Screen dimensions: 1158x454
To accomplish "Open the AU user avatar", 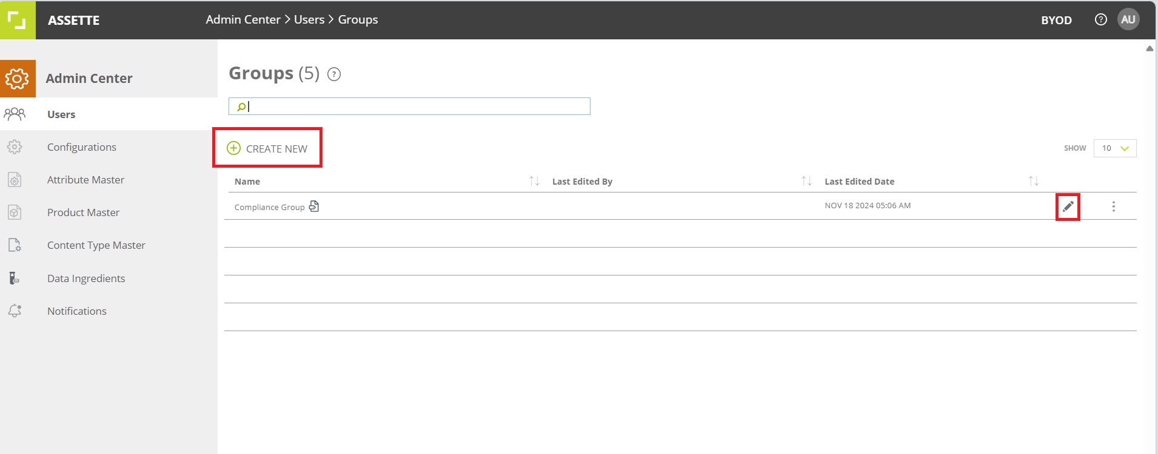I will pyautogui.click(x=1128, y=19).
